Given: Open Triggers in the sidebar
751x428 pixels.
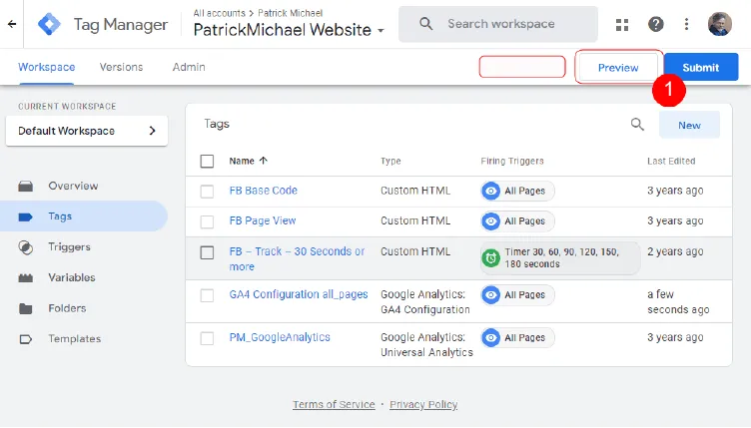Looking at the screenshot, I should (x=69, y=247).
